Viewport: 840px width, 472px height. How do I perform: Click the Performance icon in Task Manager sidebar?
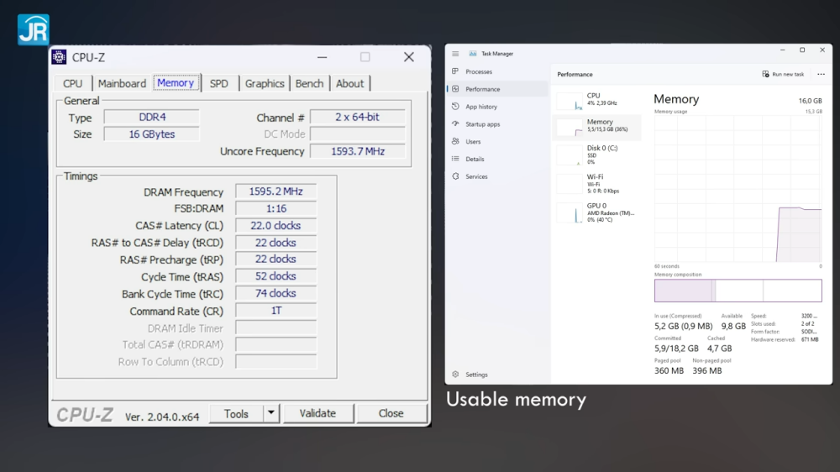pyautogui.click(x=455, y=89)
